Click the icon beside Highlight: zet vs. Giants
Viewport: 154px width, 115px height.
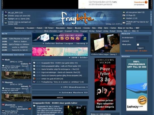6,19
